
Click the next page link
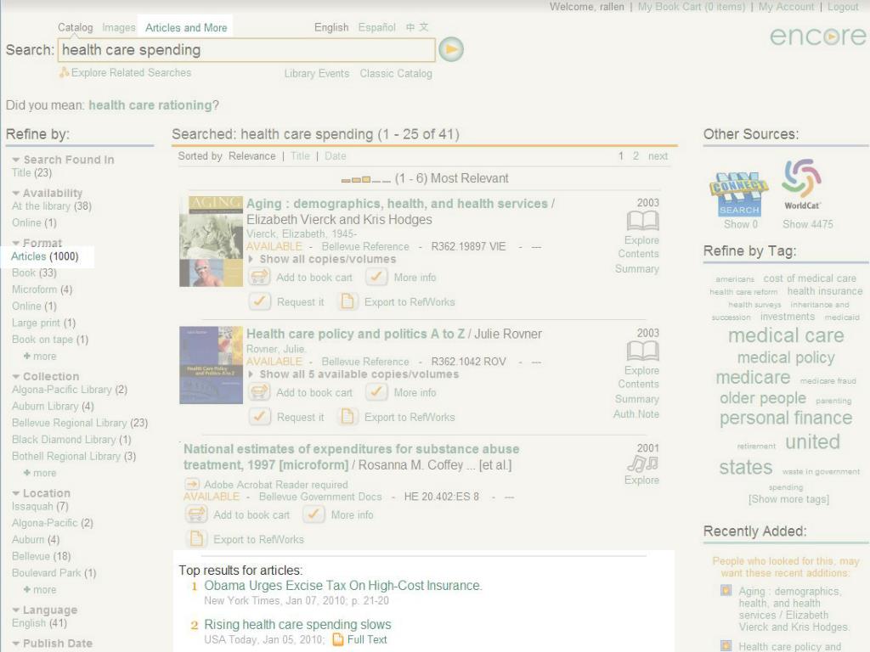(658, 156)
